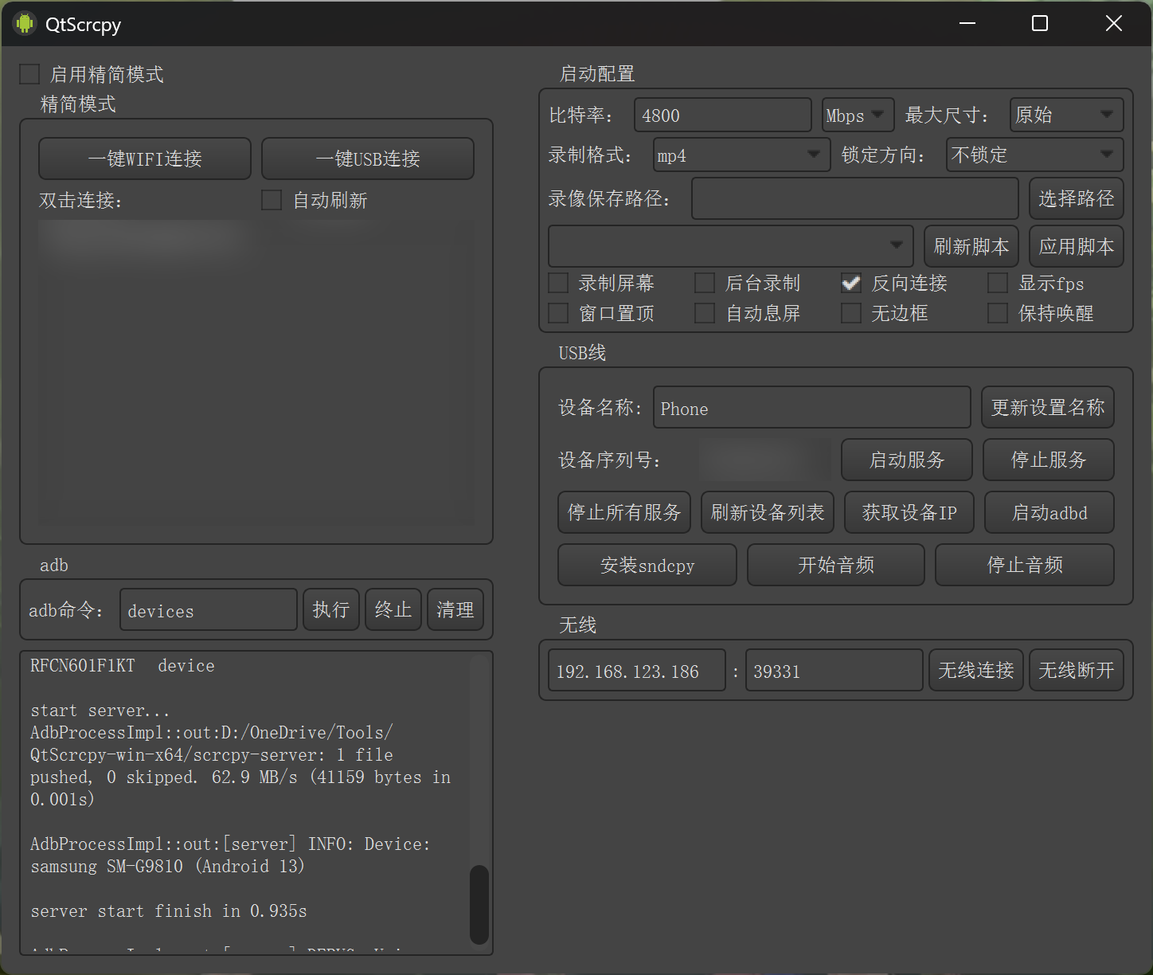Screen dimensions: 1153x975
Task: Click the 比特率 input field showing 4800
Action: coord(723,116)
